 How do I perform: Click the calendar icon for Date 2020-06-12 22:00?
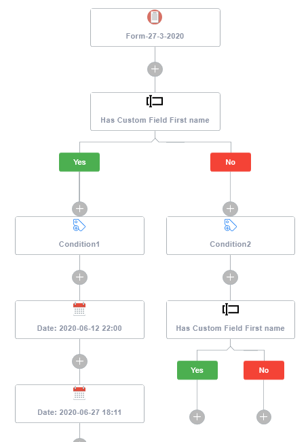[79, 309]
